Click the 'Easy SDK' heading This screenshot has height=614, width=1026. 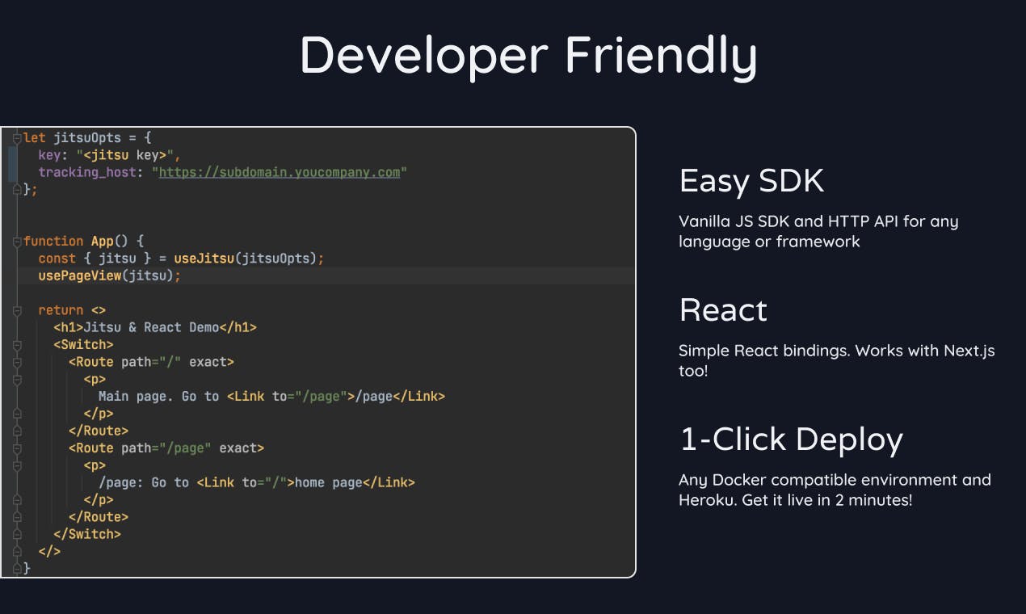coord(751,181)
